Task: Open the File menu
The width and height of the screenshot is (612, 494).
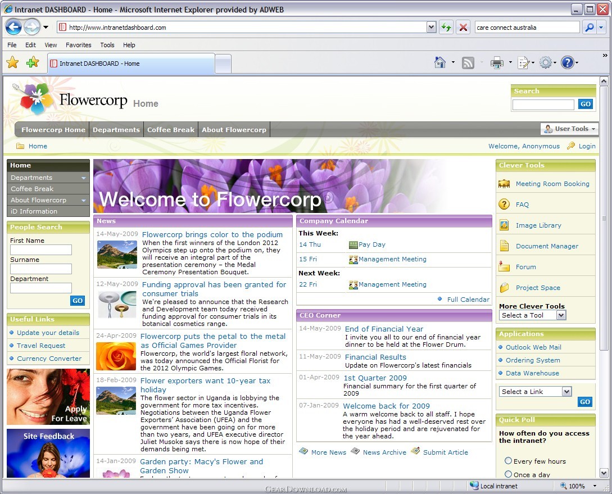Action: (12, 45)
